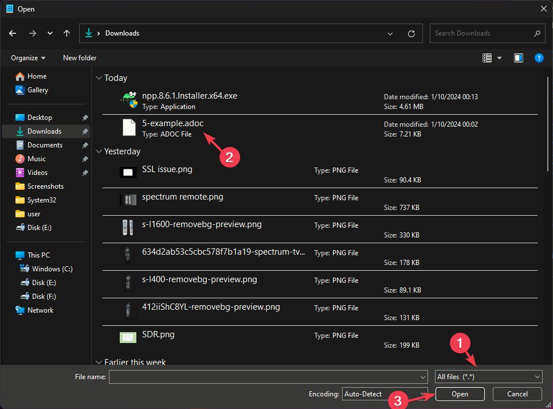553x409 pixels.
Task: Select the npp.8.6.1.Installer.x64.exe file
Action: click(189, 96)
